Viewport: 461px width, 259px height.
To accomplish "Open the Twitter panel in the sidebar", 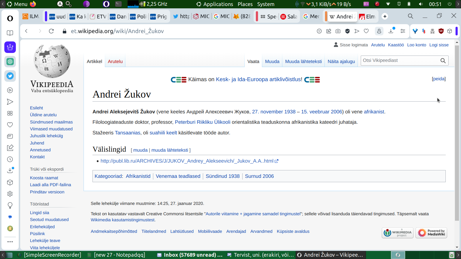I will point(10,76).
